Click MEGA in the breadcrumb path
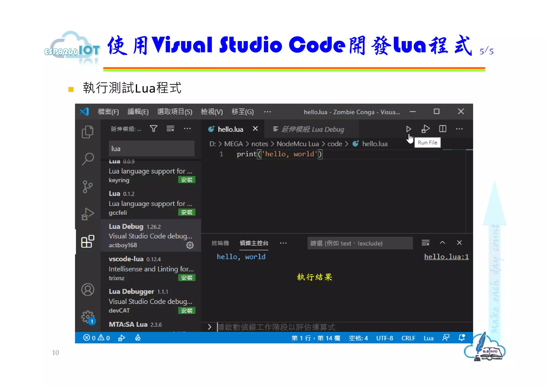 233,144
